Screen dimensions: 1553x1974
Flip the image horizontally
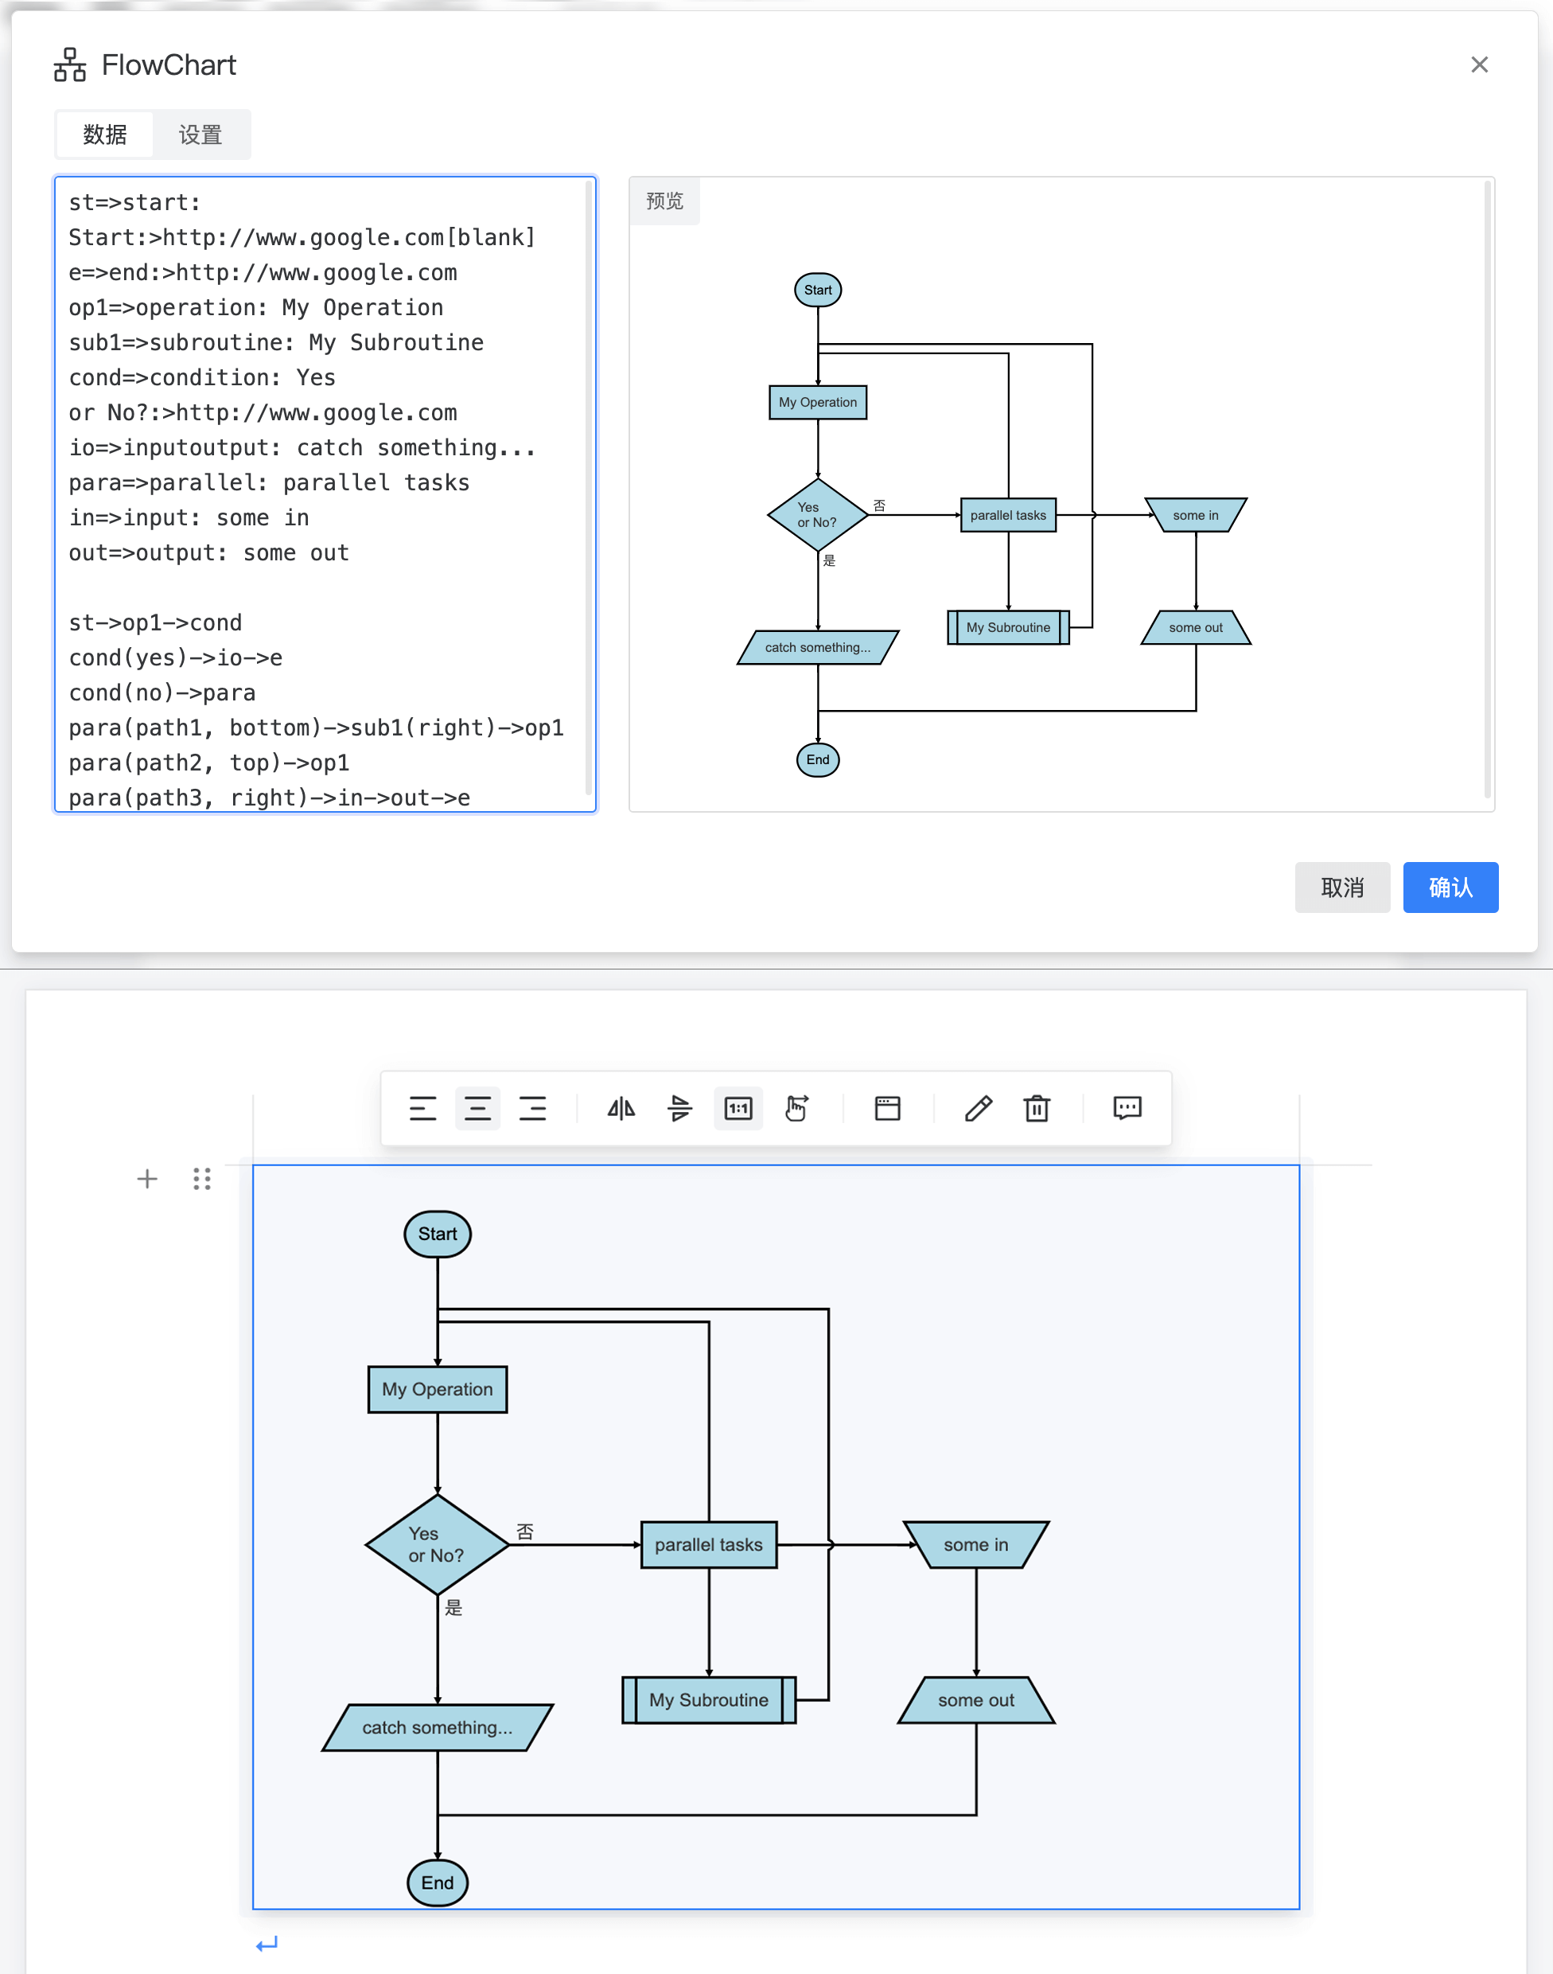pyautogui.click(x=621, y=1108)
